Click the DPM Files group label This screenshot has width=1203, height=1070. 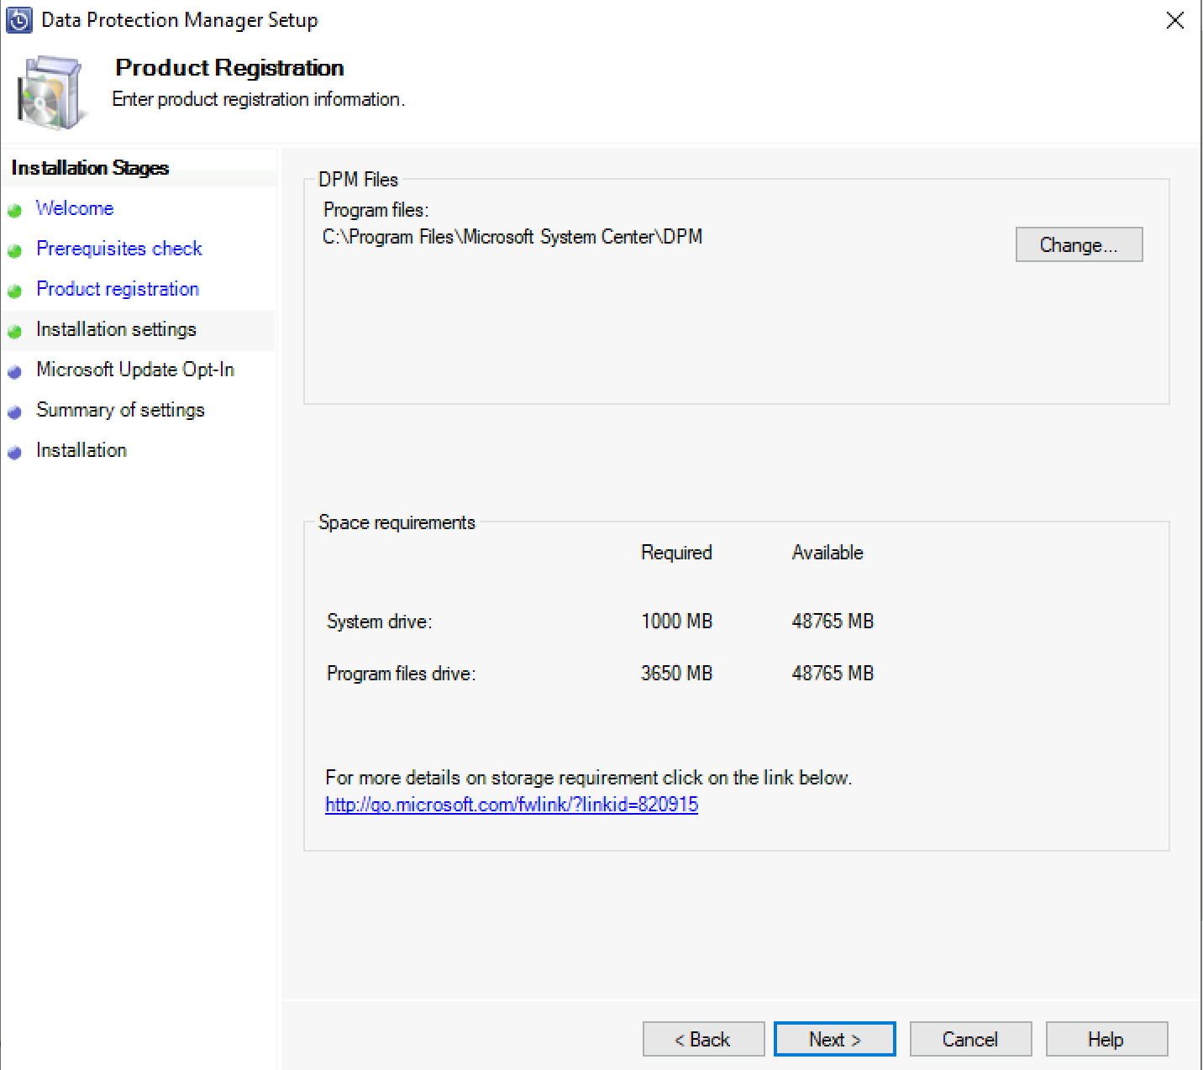pos(358,180)
